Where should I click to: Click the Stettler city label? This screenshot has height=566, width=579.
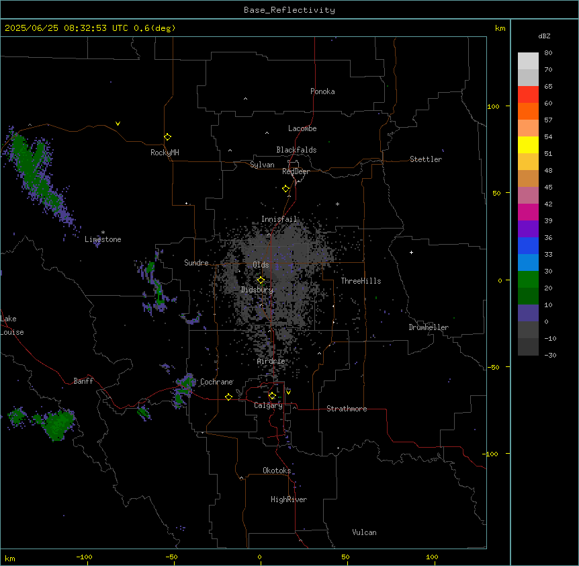pyautogui.click(x=426, y=159)
